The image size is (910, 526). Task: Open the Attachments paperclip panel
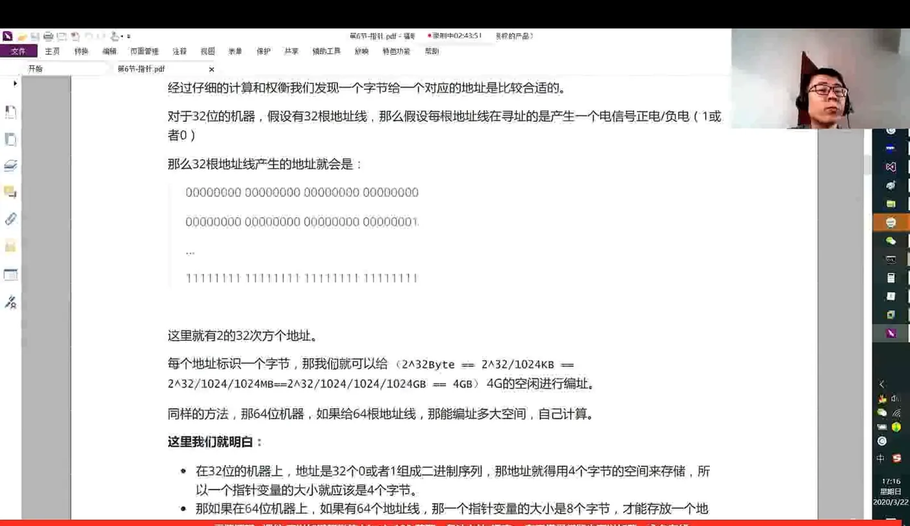point(10,219)
